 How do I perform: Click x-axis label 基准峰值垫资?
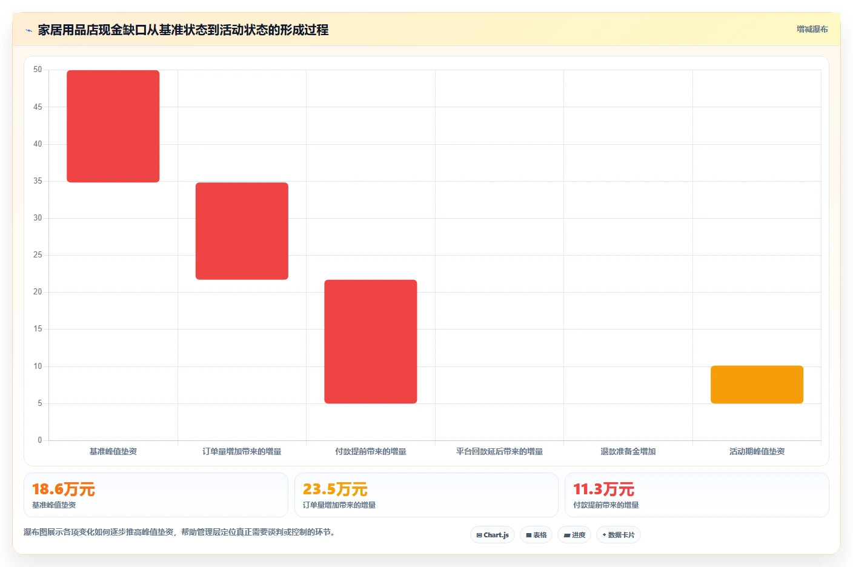tap(113, 451)
